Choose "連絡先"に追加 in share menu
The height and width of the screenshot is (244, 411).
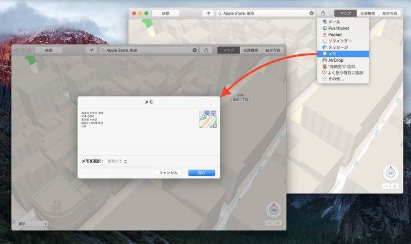[343, 66]
